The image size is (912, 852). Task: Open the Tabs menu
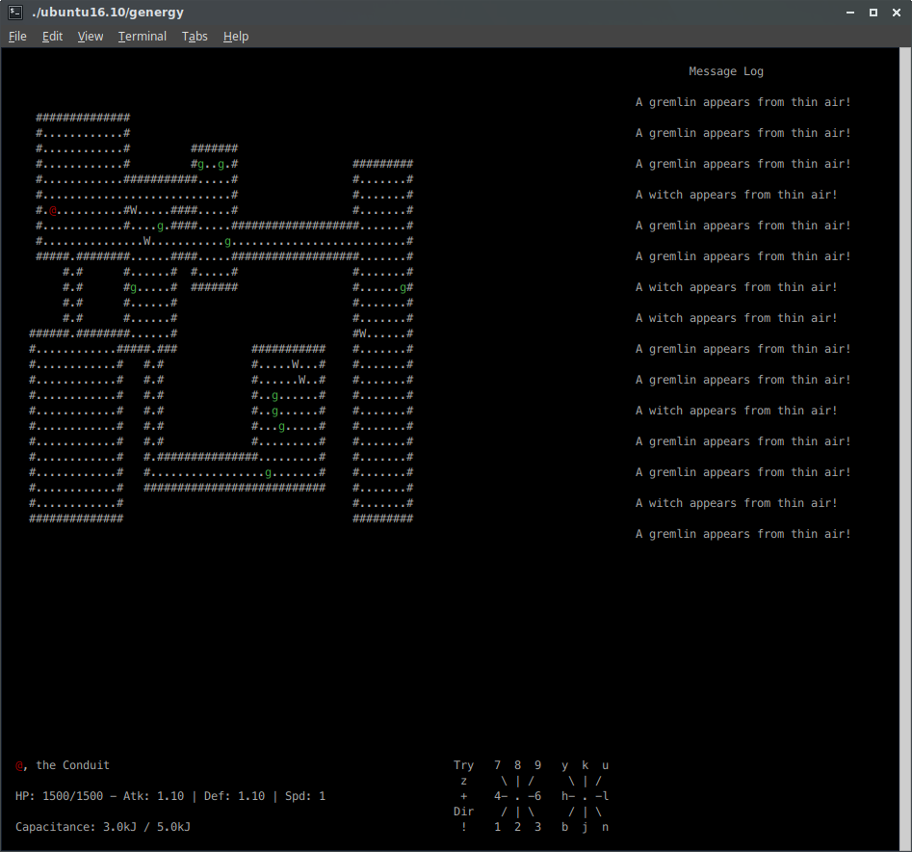click(195, 37)
